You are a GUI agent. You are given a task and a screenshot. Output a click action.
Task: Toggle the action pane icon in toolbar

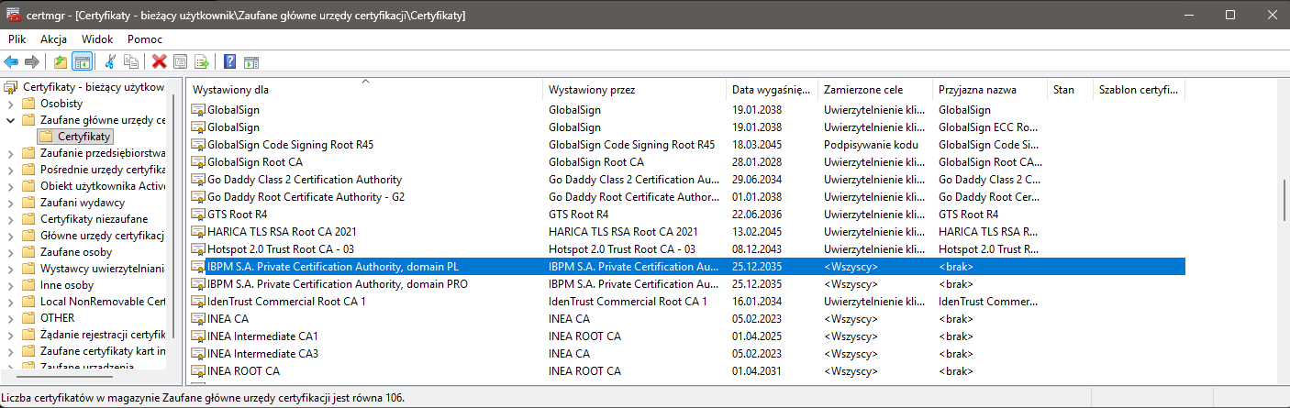[251, 61]
